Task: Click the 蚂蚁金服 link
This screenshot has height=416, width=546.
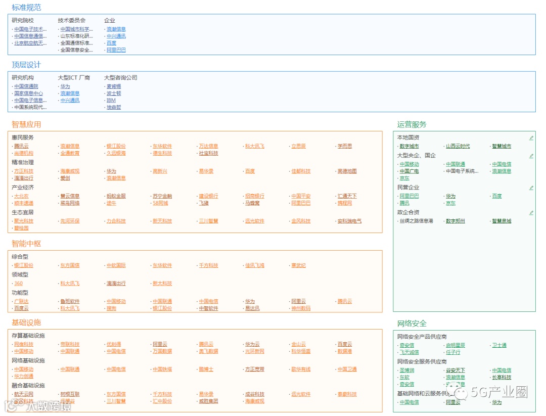Action: (x=116, y=196)
